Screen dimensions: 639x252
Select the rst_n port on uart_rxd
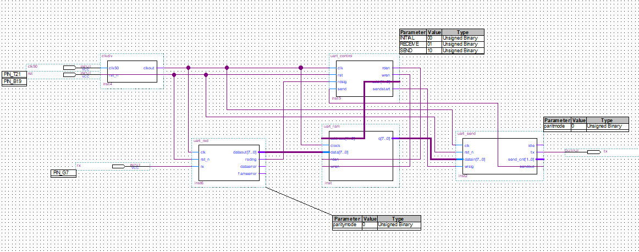(x=205, y=160)
